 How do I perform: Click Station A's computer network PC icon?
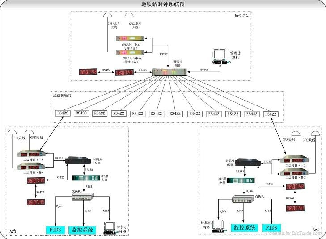(x=109, y=226)
